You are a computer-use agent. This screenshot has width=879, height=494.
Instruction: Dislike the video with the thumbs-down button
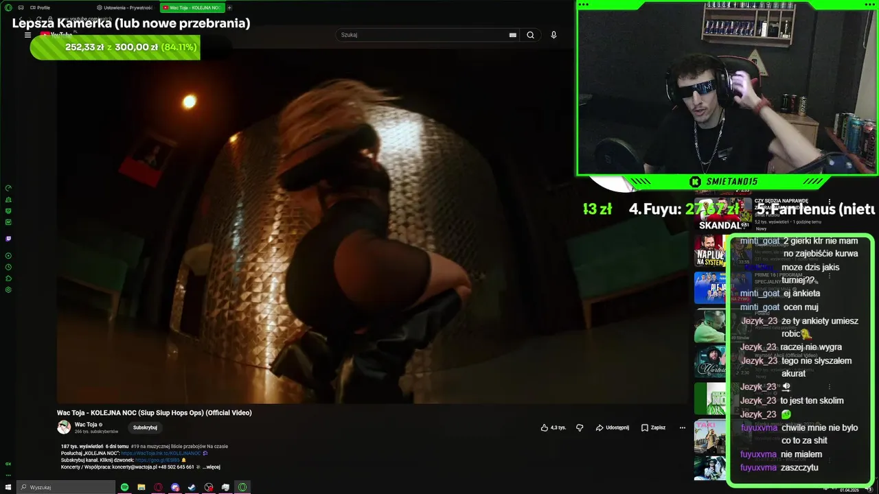[580, 427]
